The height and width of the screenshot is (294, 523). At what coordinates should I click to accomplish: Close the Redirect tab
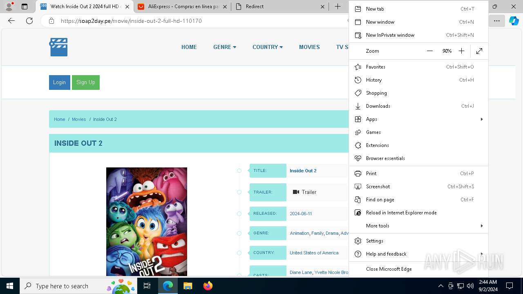click(x=323, y=7)
